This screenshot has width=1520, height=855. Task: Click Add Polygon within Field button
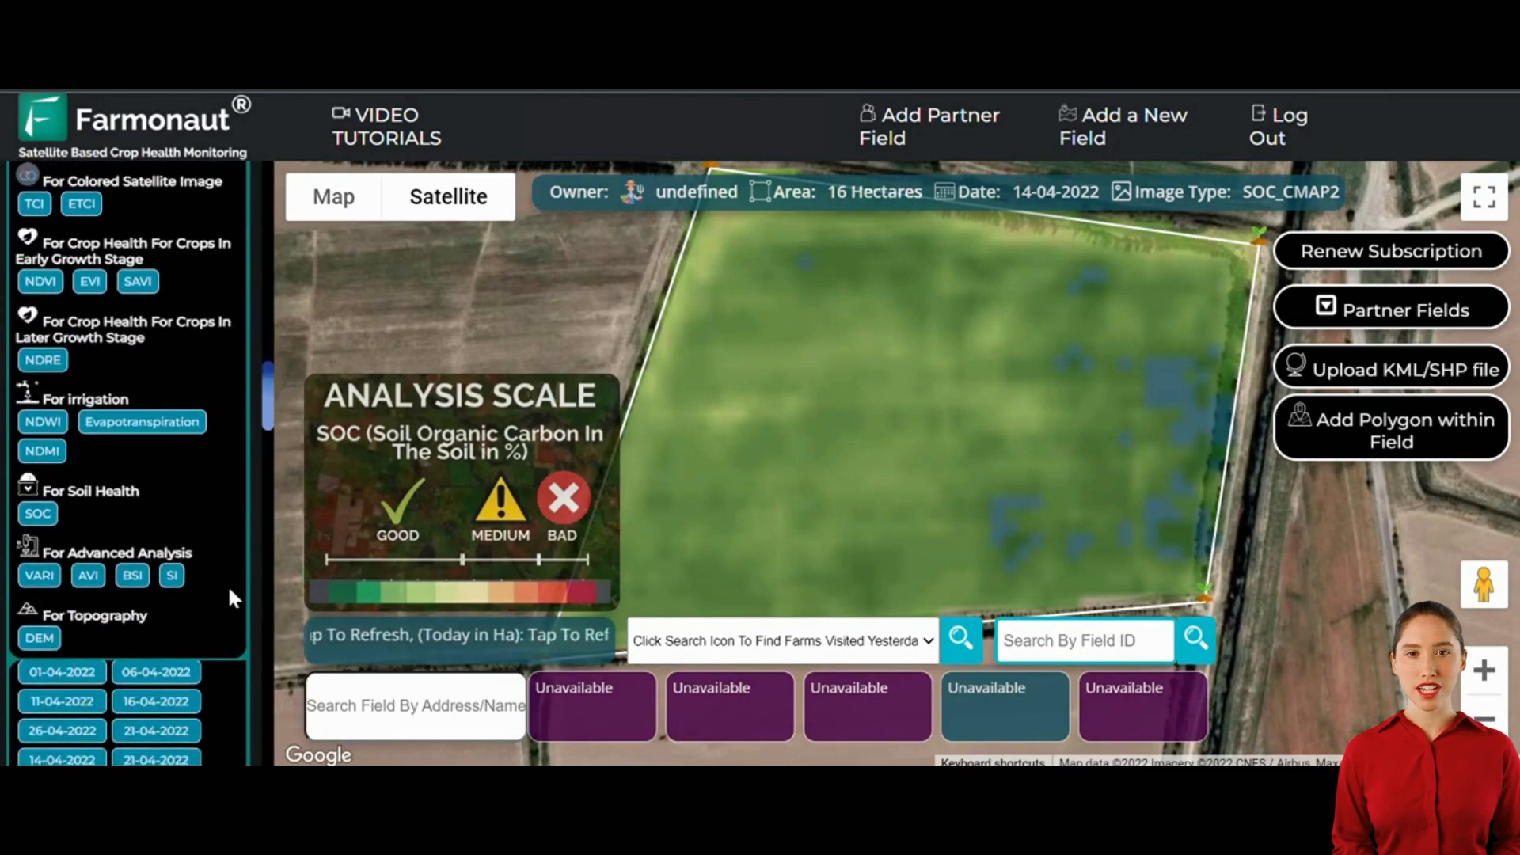click(x=1391, y=428)
